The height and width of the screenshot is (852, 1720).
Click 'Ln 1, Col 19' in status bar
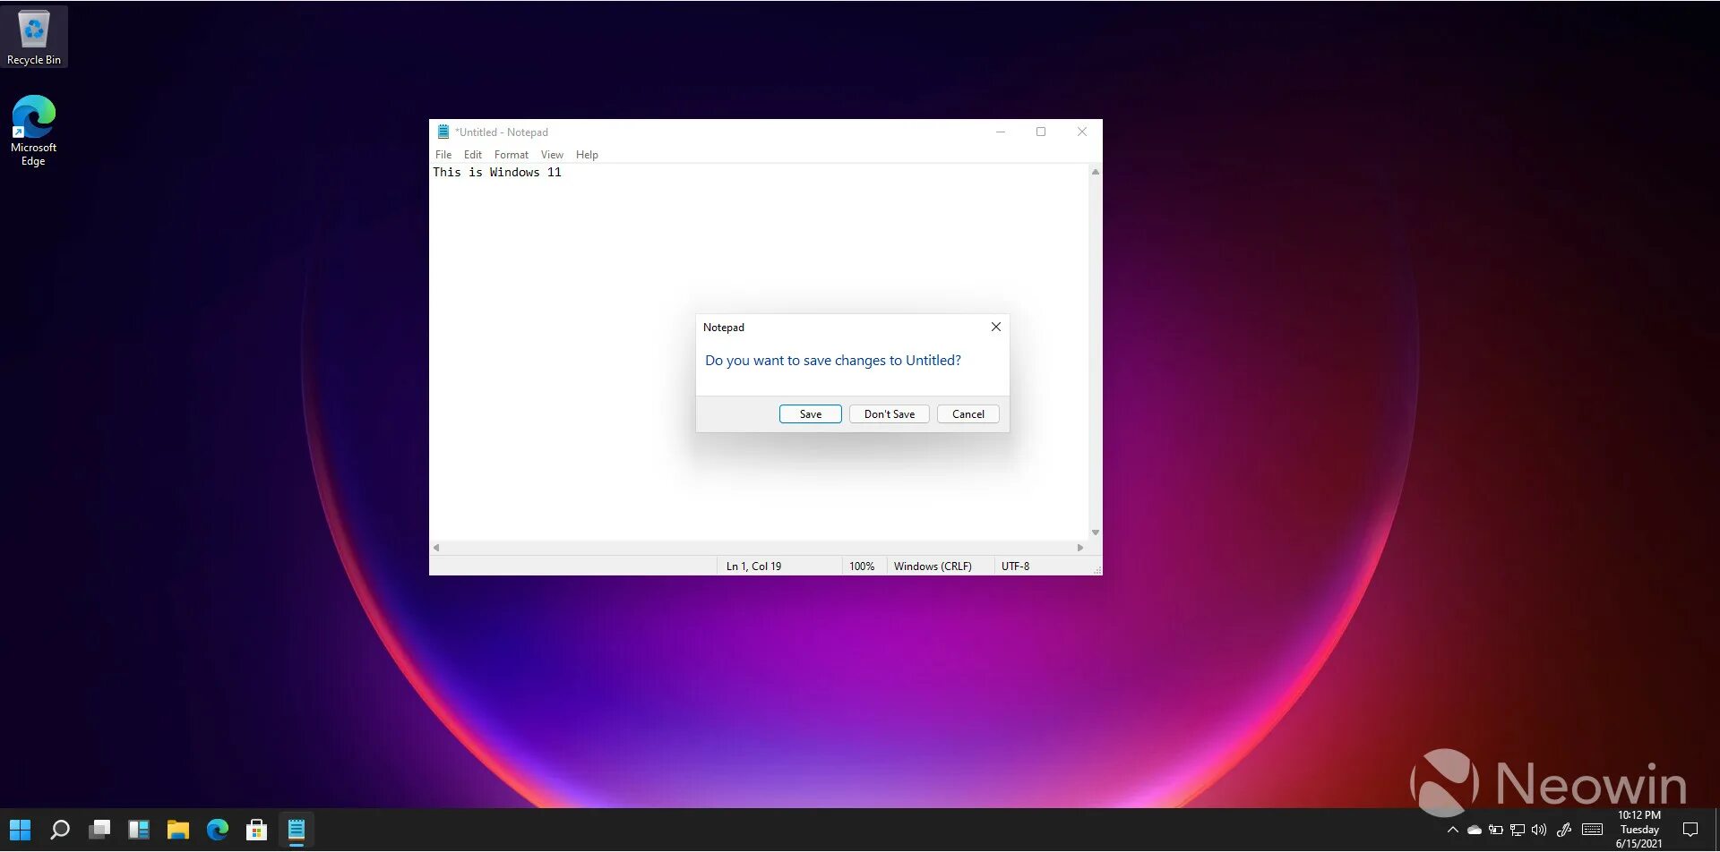tap(753, 567)
